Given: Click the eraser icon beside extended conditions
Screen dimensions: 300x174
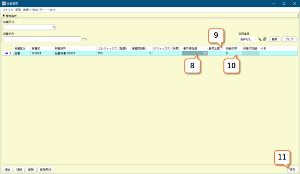Looking at the screenshot, I should pyautogui.click(x=264, y=39).
